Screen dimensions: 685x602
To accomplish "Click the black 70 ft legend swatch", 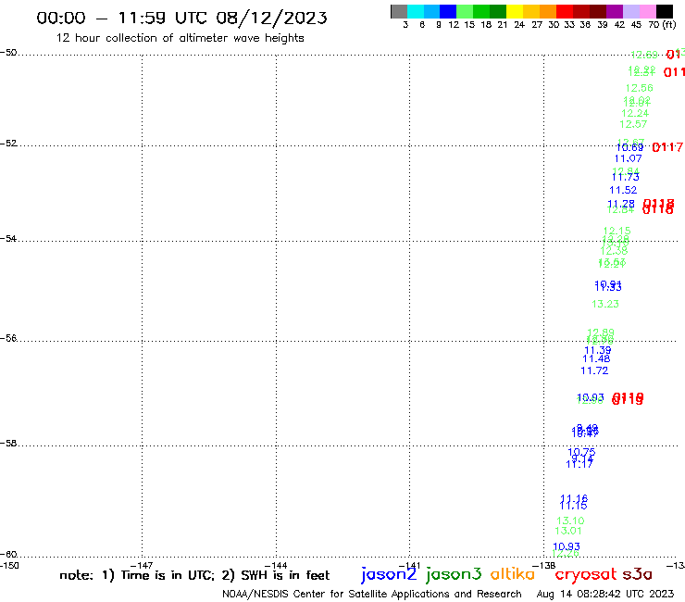I will pos(665,11).
